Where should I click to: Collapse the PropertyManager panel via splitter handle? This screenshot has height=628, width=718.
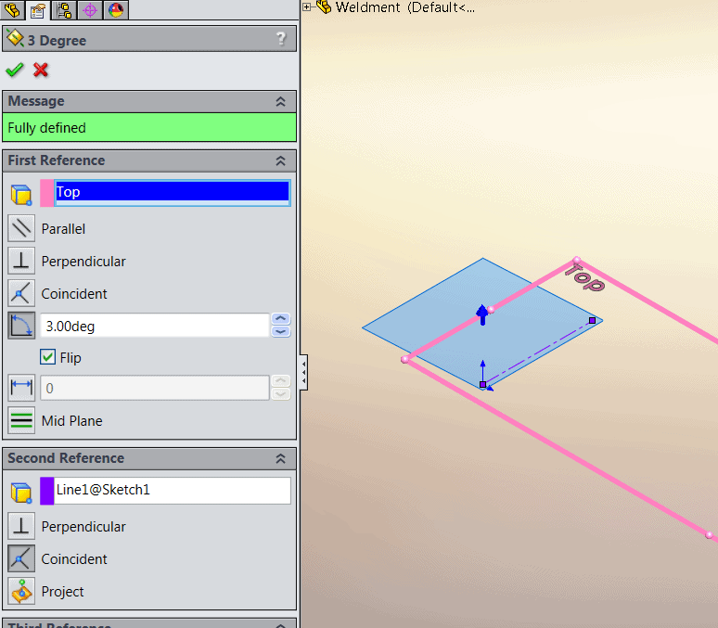point(303,372)
